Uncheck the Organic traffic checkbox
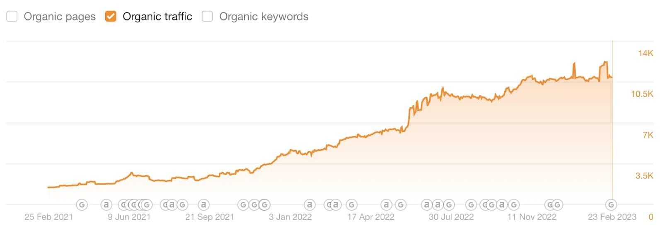Screen dimensions: 663x238 [x=111, y=17]
